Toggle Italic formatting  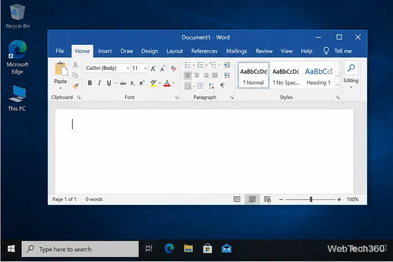tap(99, 83)
